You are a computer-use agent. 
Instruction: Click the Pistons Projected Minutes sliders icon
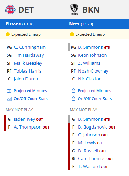[x=9, y=91]
